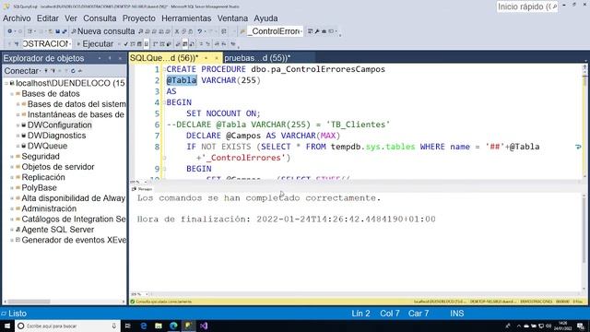Viewport: 590px width, 332px height.
Task: Uncomment selected lines icon
Action: (207, 44)
